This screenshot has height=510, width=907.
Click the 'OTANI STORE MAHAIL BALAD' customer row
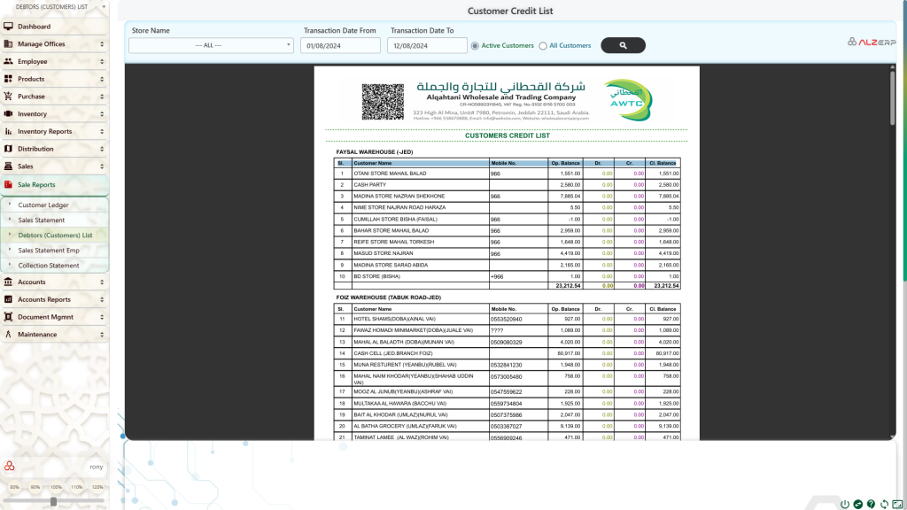507,174
